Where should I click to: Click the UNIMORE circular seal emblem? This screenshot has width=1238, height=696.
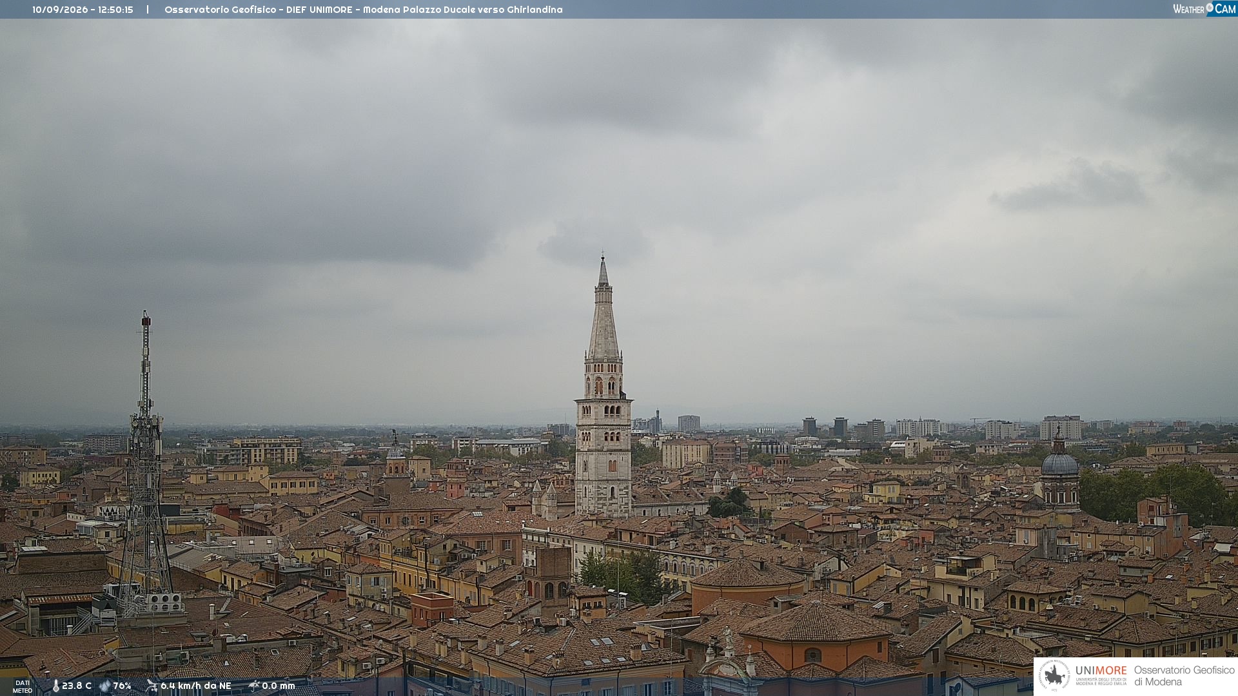[x=1054, y=675]
